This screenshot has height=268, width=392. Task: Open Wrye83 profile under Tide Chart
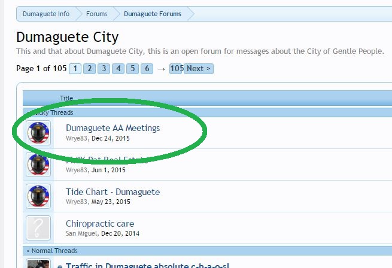click(77, 202)
